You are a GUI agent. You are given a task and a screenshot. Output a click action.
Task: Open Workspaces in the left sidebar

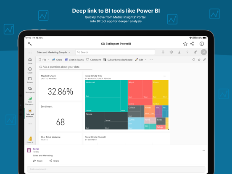30,90
